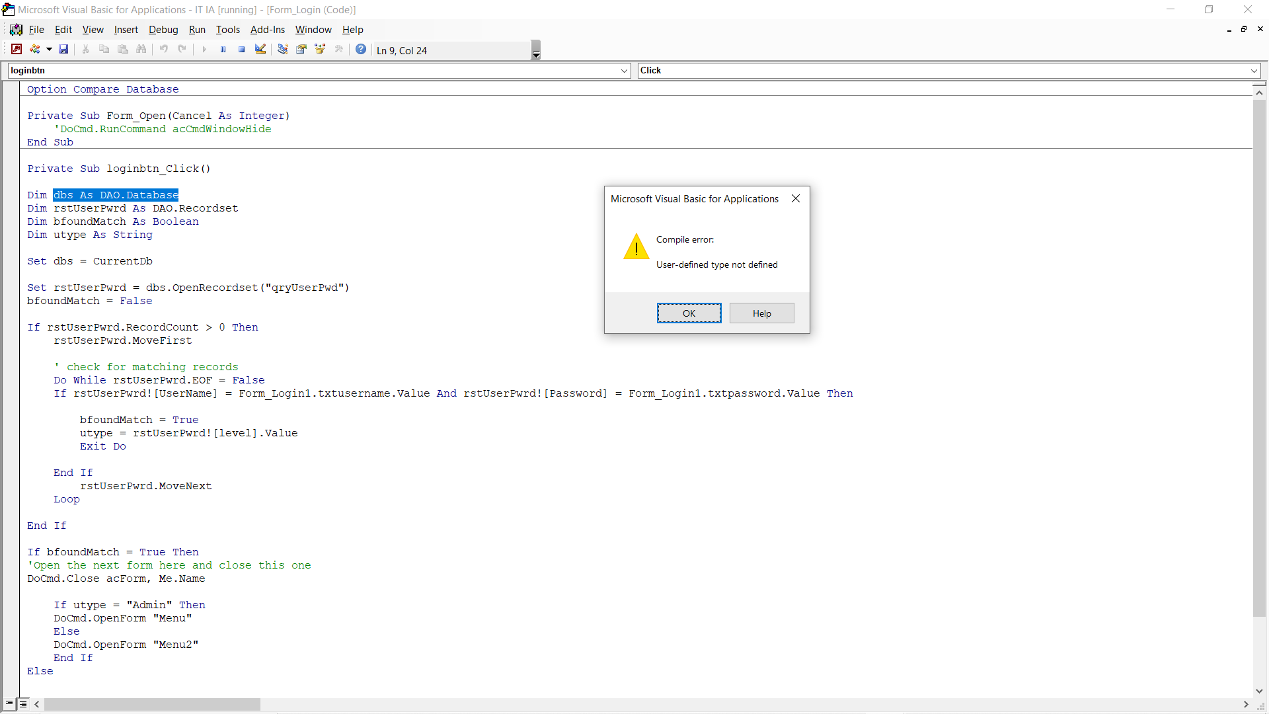This screenshot has height=714, width=1269.
Task: Expand the loginbtn object dropdown
Action: tap(625, 71)
